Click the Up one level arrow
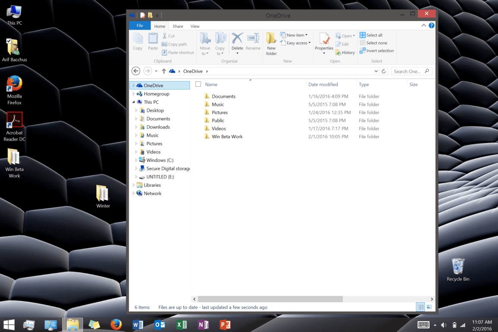The image size is (498, 332). [164, 71]
